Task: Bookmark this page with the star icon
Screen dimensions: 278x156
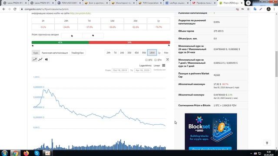Action: 248,9
